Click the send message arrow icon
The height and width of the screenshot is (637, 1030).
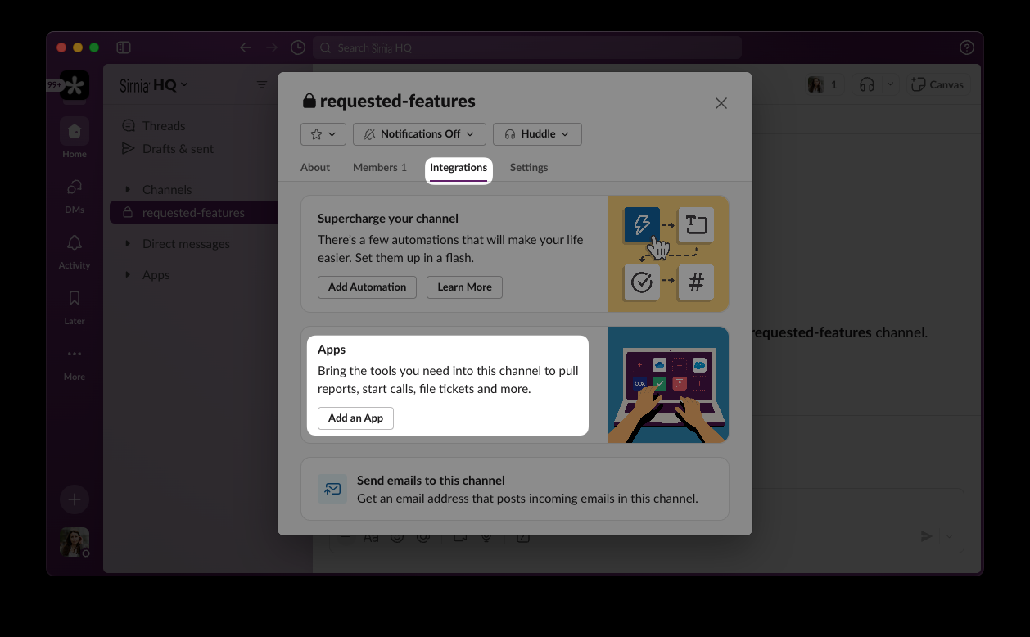[926, 536]
